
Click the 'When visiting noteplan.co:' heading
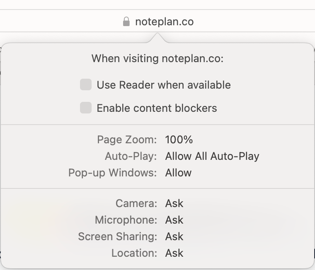[157, 59]
